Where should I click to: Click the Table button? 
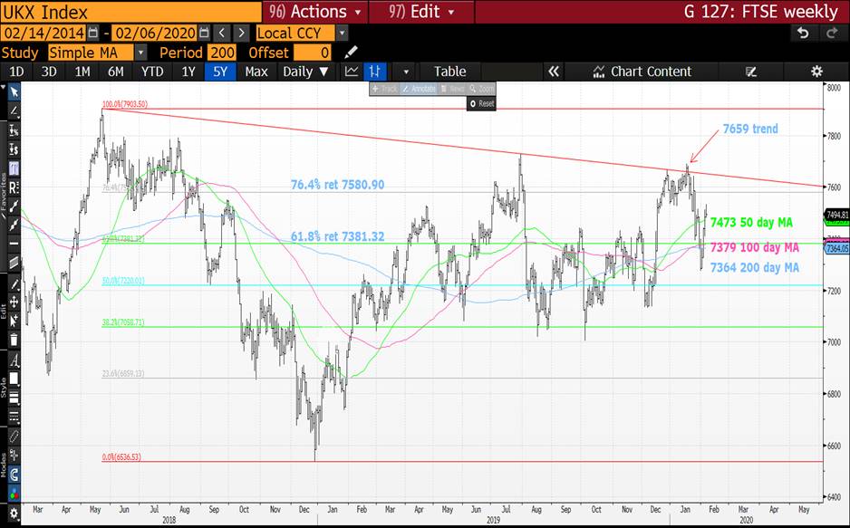[x=450, y=72]
